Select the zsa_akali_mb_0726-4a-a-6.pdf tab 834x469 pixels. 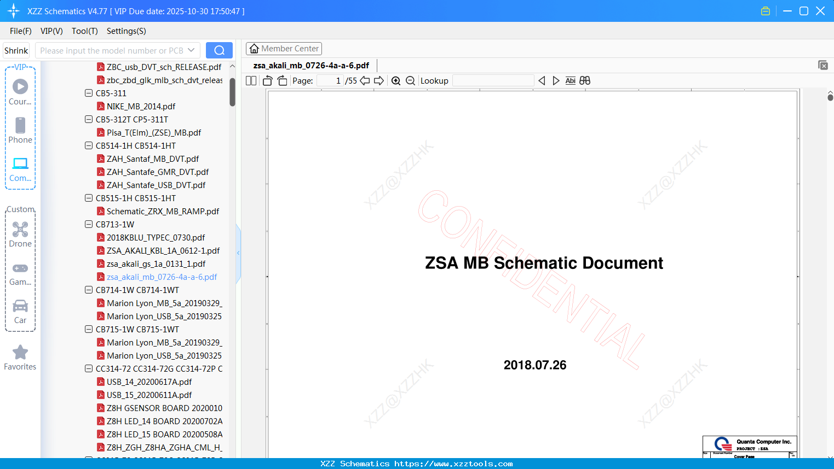(x=311, y=66)
